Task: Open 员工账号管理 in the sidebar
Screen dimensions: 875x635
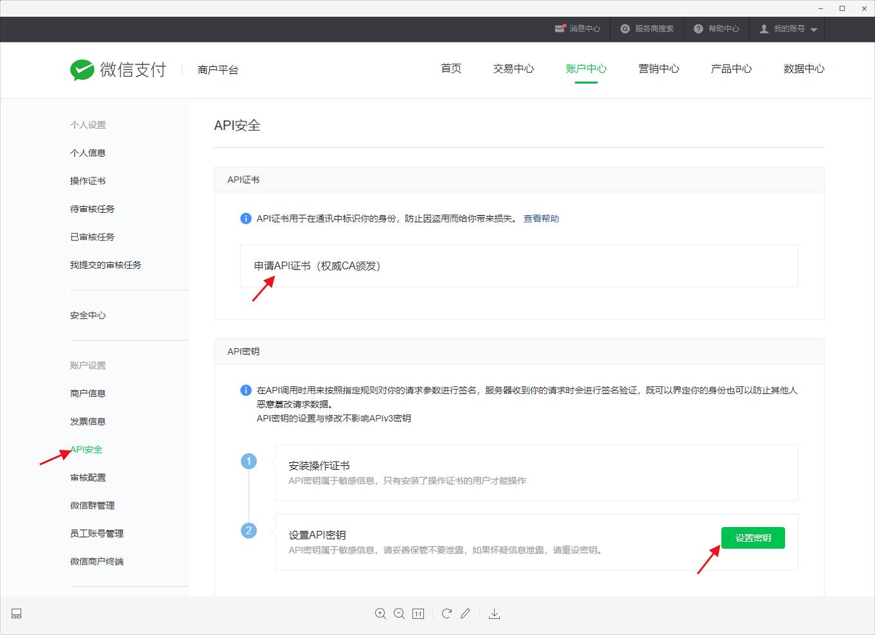Action: click(x=97, y=533)
